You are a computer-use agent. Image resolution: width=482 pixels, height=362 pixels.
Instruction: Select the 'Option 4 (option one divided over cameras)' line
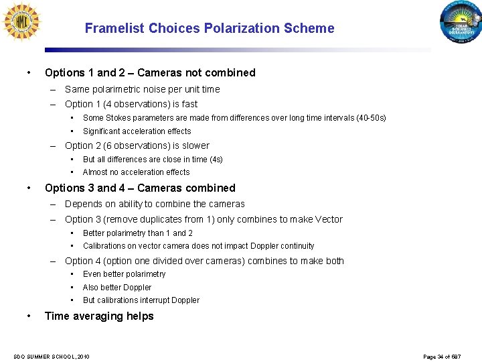(x=204, y=261)
